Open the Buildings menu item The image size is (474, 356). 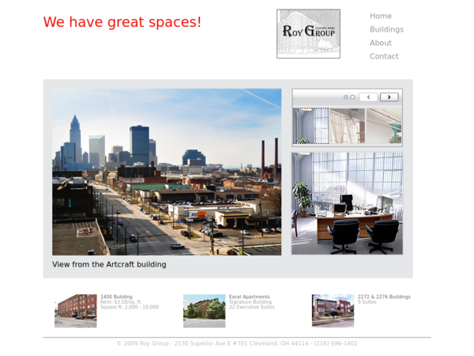click(x=386, y=29)
